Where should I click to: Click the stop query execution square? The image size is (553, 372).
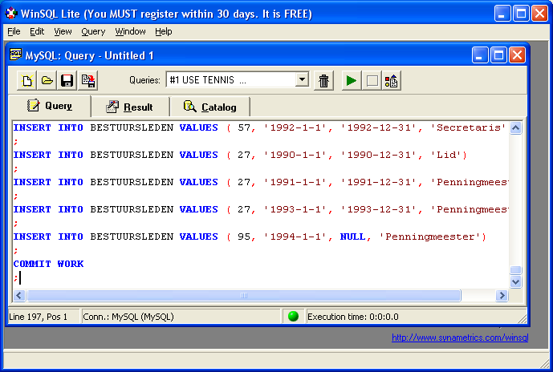(372, 81)
